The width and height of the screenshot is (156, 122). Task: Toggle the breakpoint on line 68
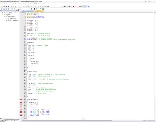[x=21, y=111]
